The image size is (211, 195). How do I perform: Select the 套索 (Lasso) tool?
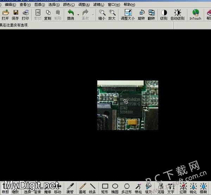(38, 188)
